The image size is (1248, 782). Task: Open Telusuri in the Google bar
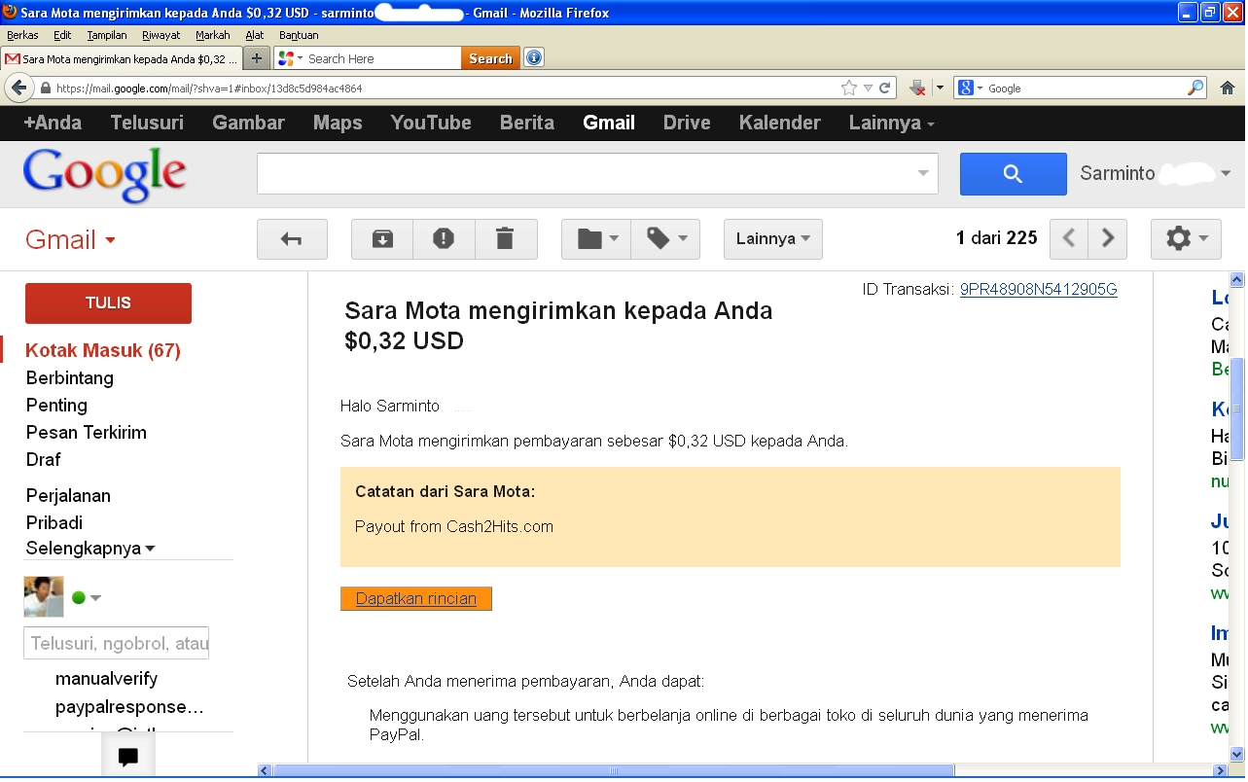coord(147,123)
